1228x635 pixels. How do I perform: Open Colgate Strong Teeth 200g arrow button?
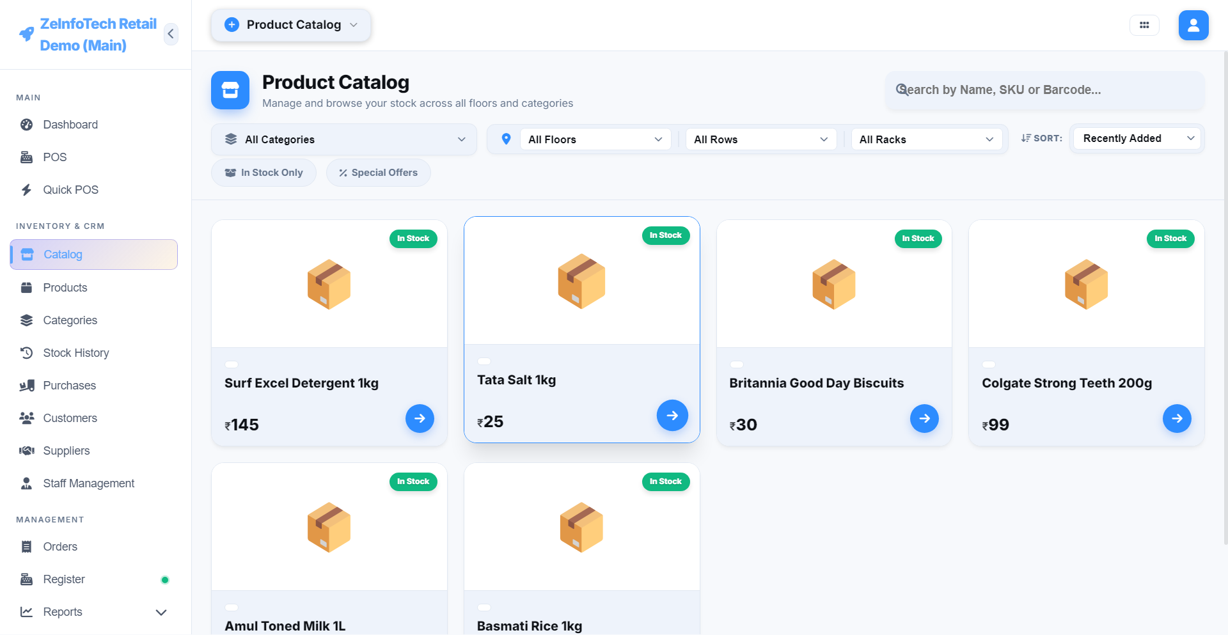(x=1177, y=419)
